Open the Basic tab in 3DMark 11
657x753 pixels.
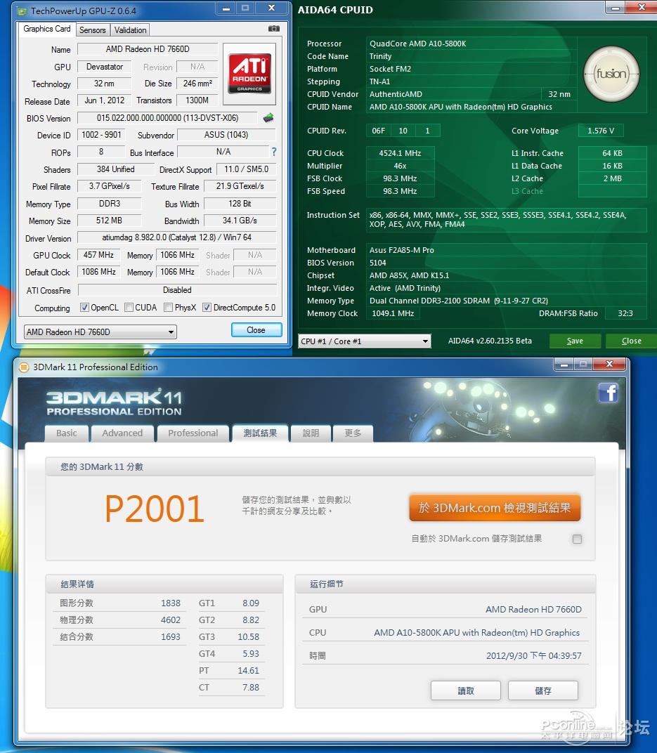[67, 433]
